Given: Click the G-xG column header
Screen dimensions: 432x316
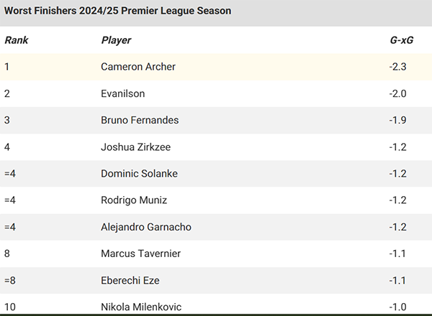Looking at the screenshot, I should [400, 40].
